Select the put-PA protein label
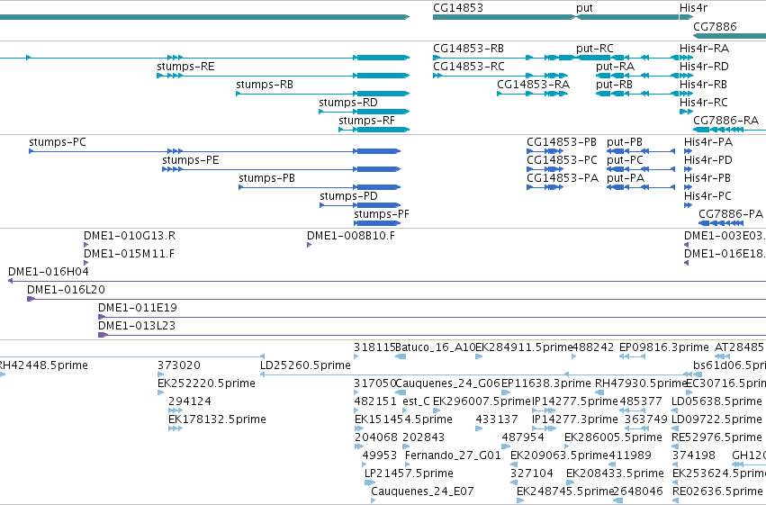The image size is (766, 505). (626, 178)
